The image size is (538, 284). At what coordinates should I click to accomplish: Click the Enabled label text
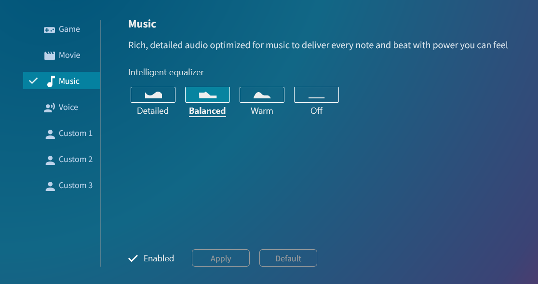pos(159,258)
